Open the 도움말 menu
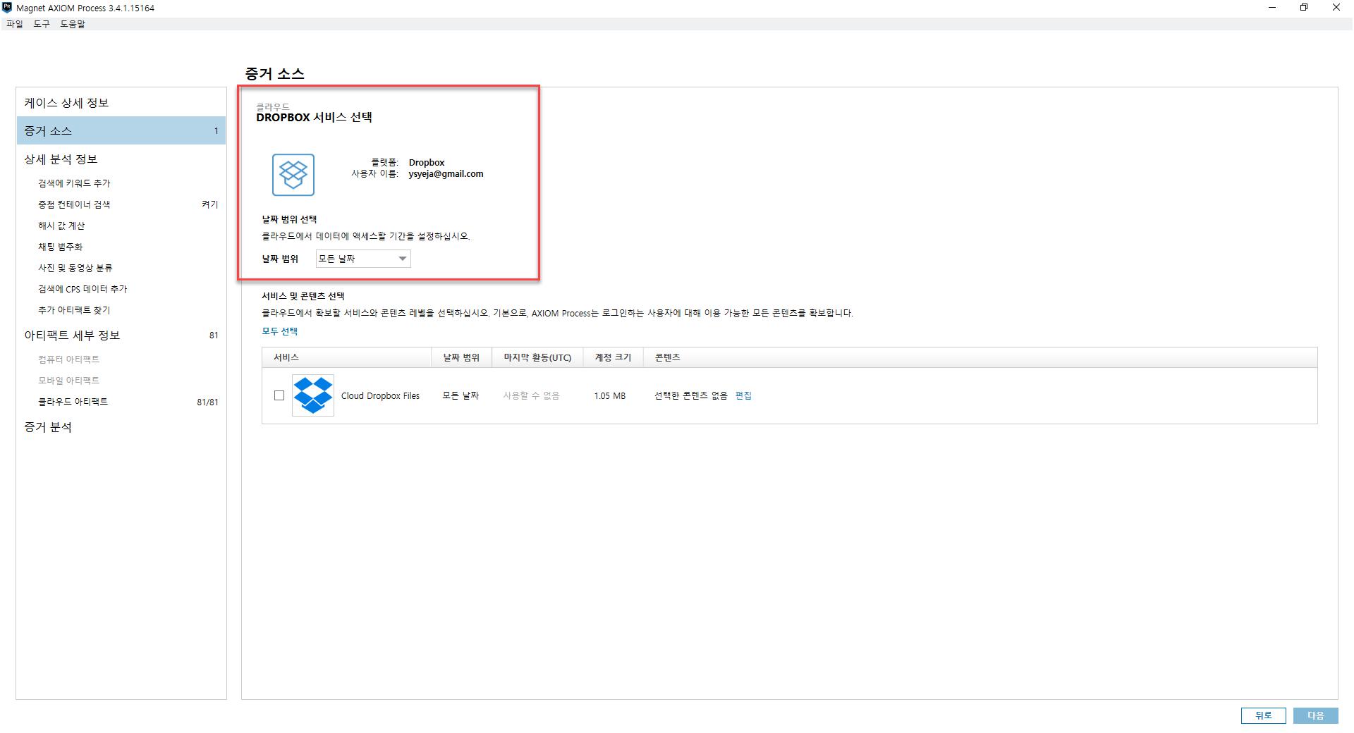This screenshot has width=1354, height=733. coord(73,24)
